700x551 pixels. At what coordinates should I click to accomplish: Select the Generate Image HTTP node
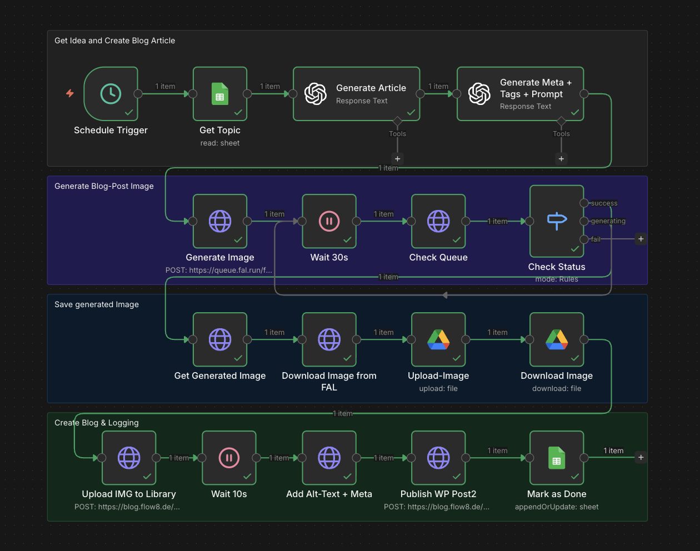point(220,221)
